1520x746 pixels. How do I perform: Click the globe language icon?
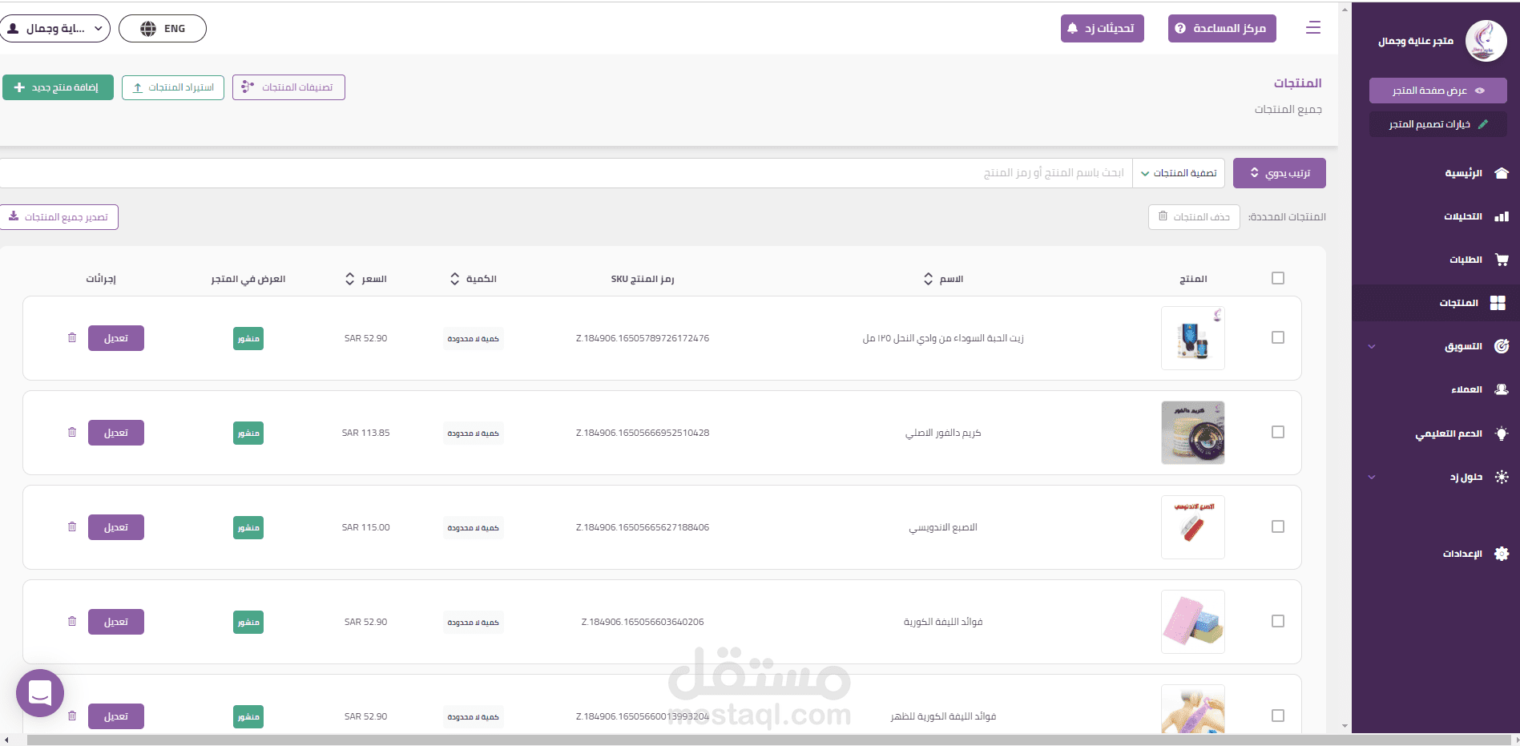click(148, 29)
